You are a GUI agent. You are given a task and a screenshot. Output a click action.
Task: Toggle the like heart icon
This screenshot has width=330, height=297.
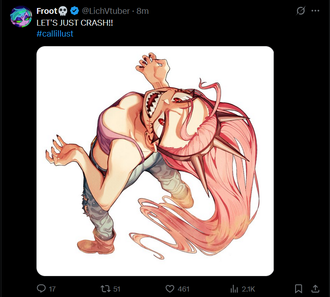170,289
